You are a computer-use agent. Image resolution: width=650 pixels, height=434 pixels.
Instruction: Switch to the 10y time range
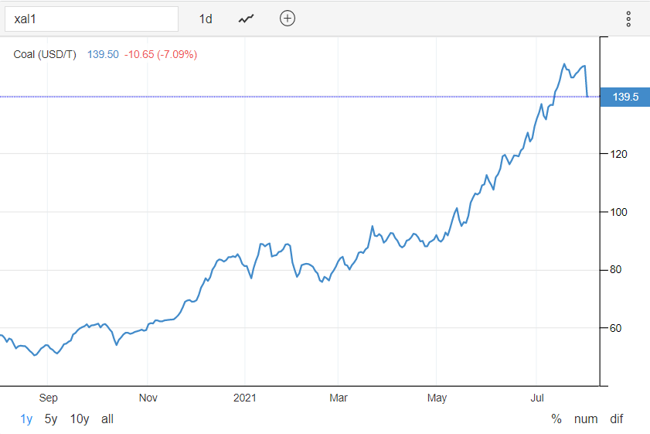80,419
